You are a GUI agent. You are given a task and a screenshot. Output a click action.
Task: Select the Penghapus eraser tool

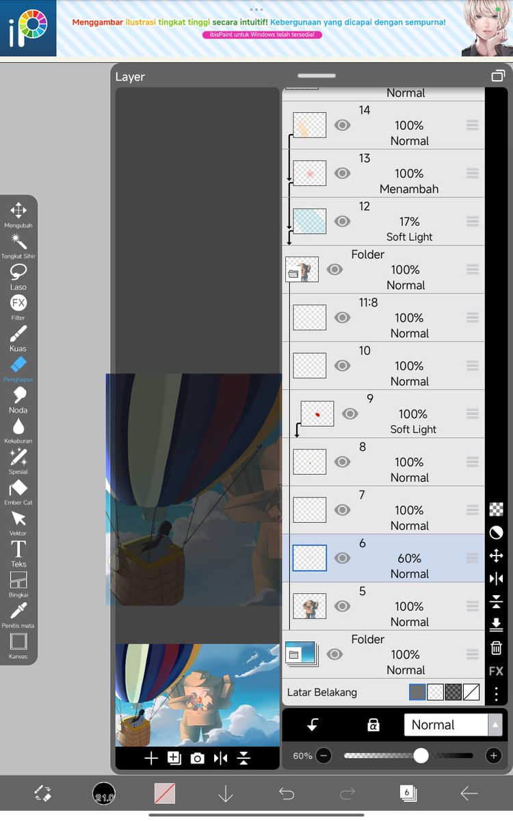pos(18,369)
